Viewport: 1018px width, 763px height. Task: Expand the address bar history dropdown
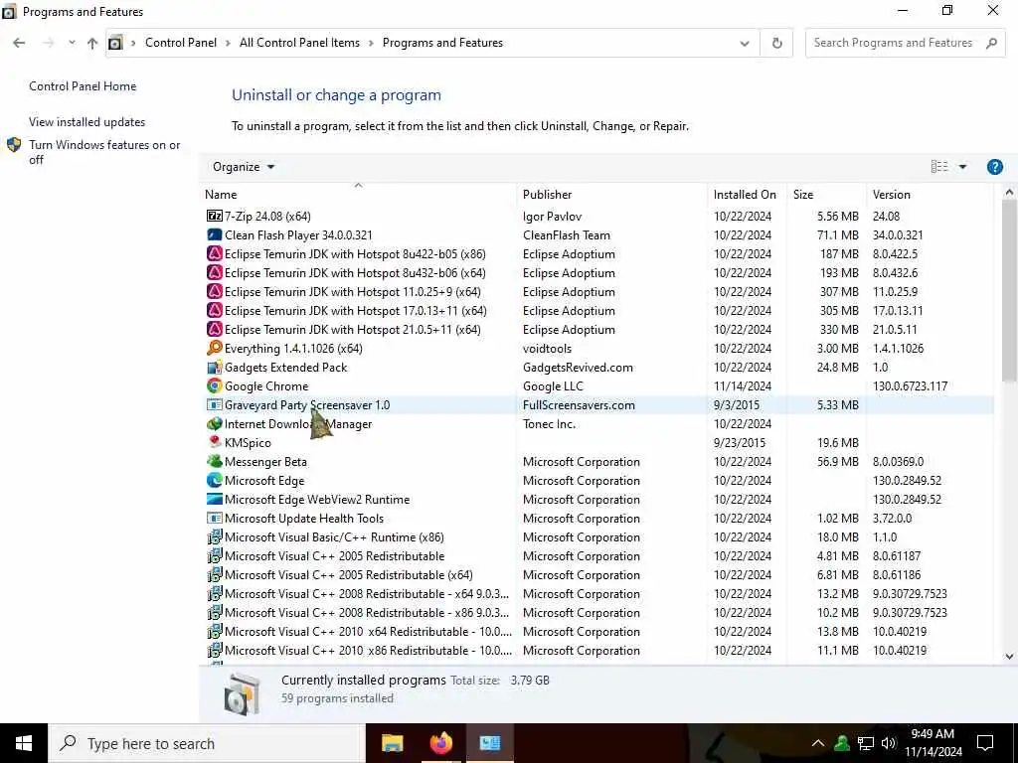click(x=745, y=44)
